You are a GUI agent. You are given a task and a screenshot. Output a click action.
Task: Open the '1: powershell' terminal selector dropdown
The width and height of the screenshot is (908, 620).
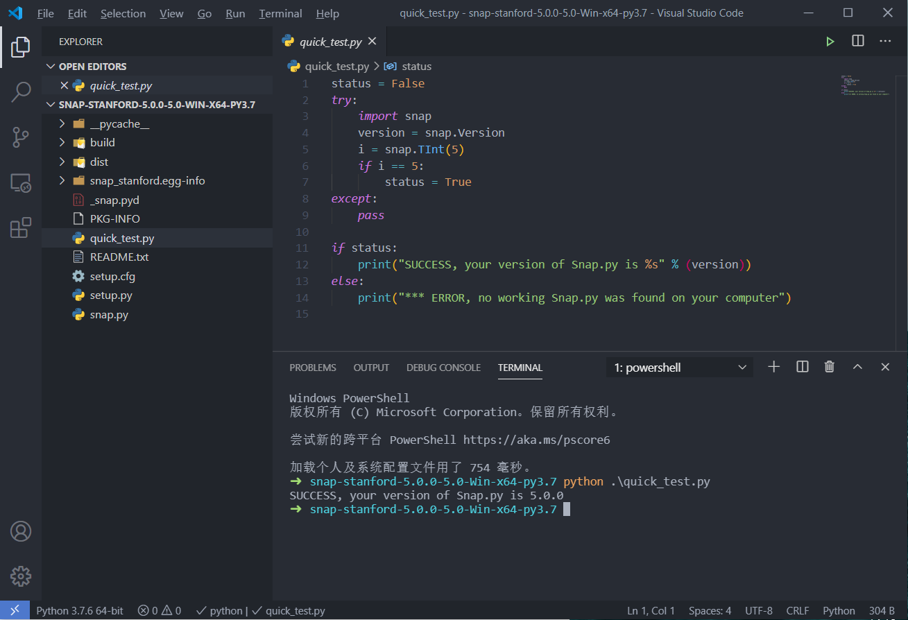pos(678,366)
